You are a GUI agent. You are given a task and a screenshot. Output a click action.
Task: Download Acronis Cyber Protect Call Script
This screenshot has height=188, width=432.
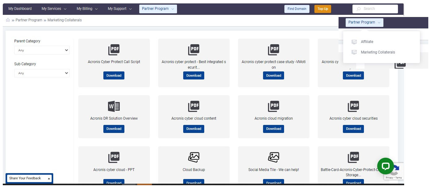click(x=114, y=75)
